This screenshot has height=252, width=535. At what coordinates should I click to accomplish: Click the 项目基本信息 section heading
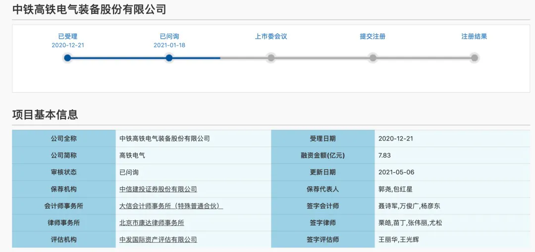coord(45,114)
